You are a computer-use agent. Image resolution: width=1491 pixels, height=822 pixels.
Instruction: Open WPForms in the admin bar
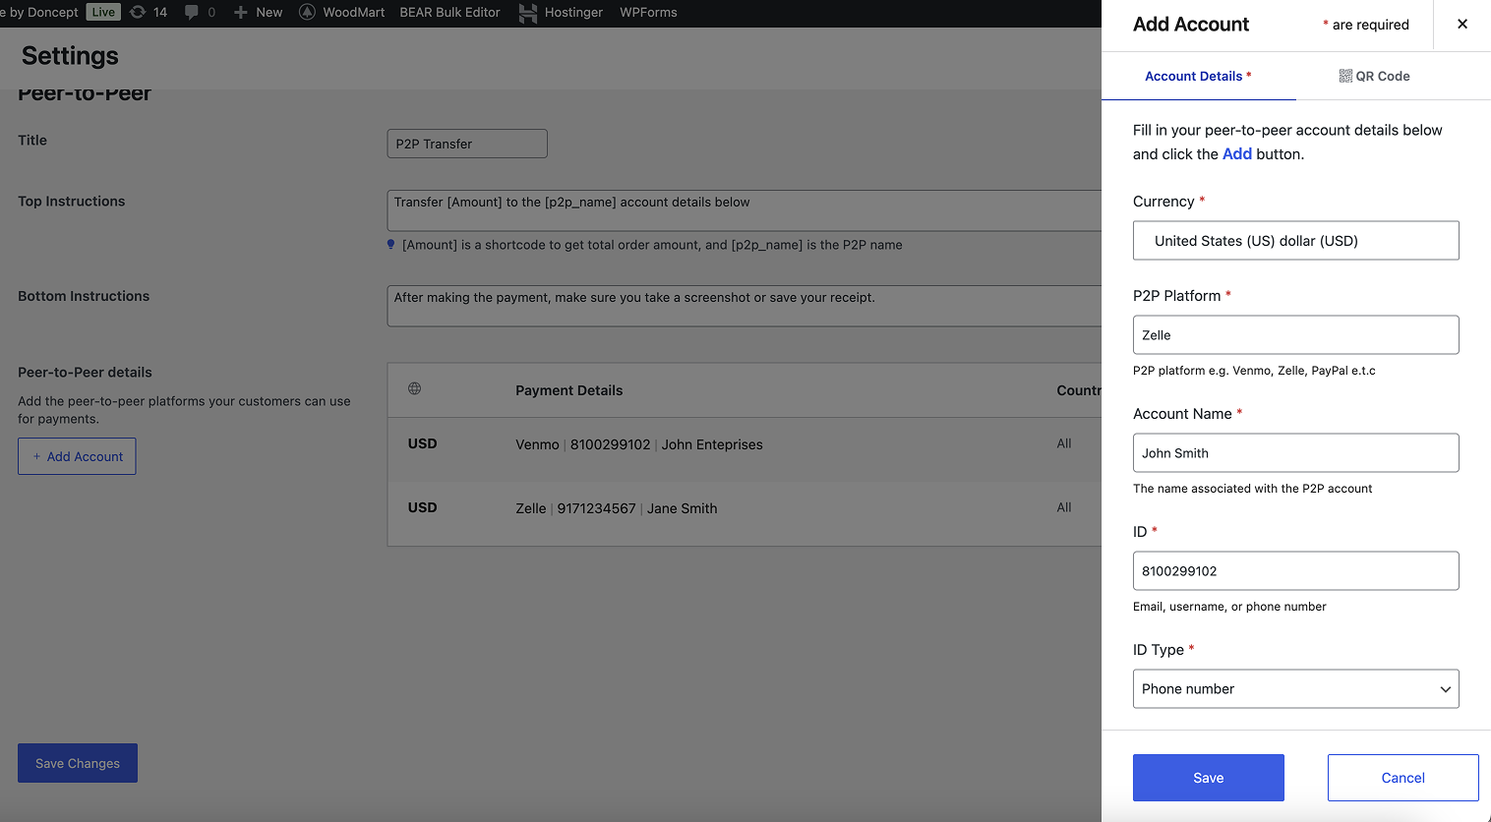648,12
